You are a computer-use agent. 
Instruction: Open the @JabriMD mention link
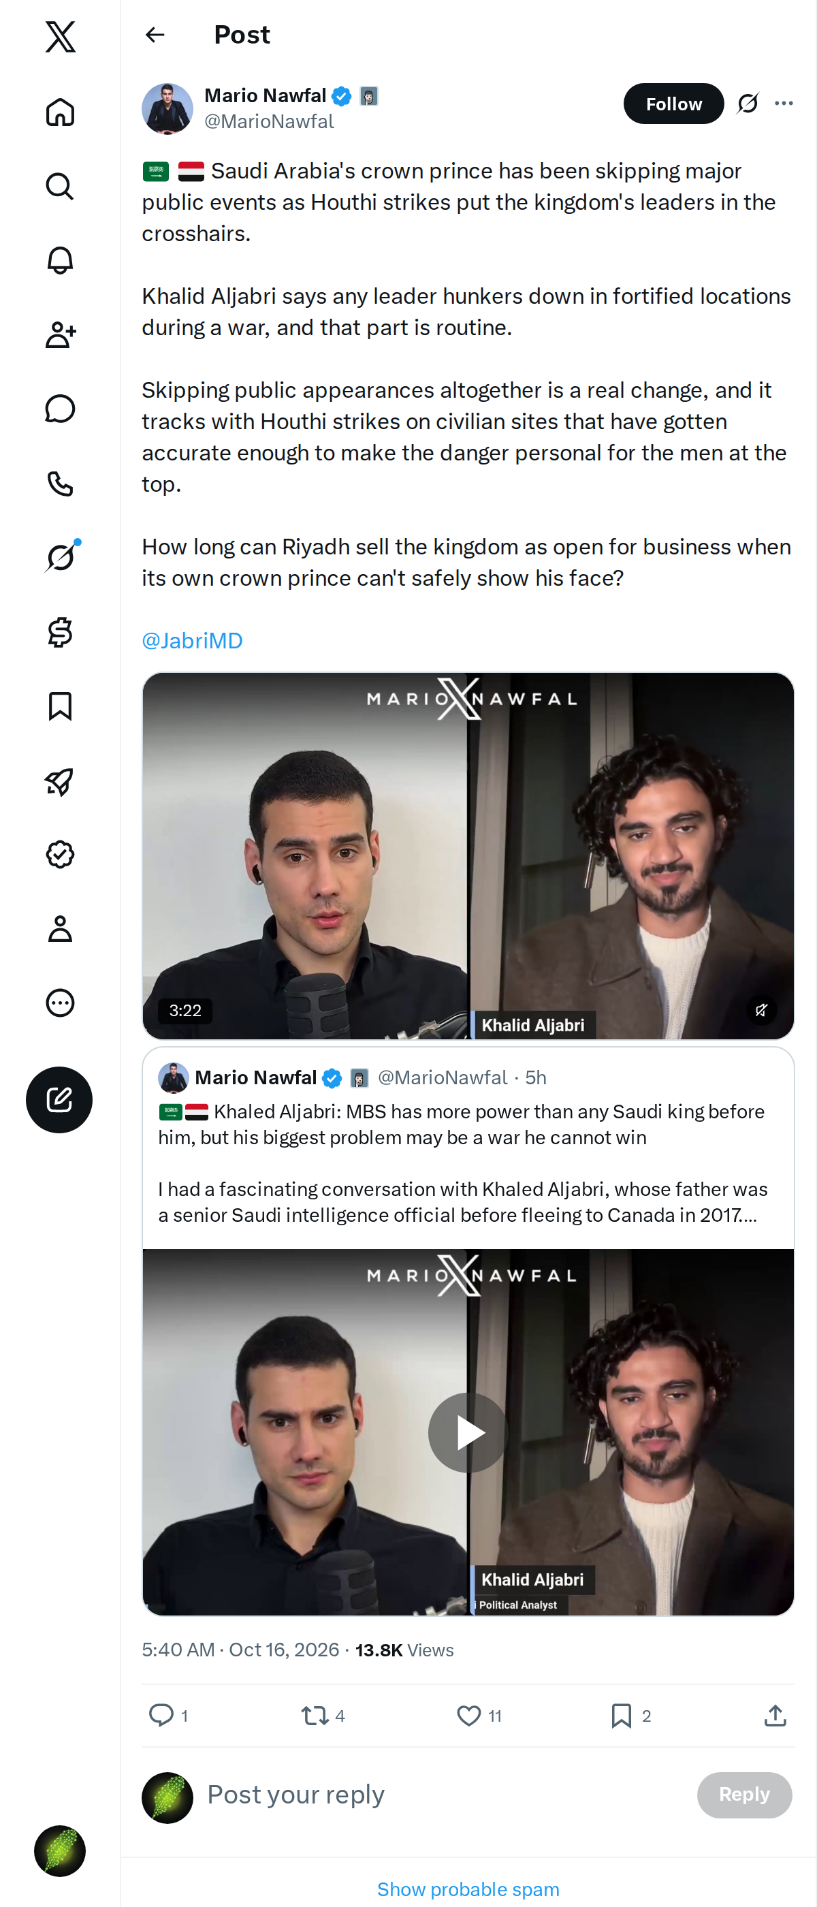[x=193, y=640]
